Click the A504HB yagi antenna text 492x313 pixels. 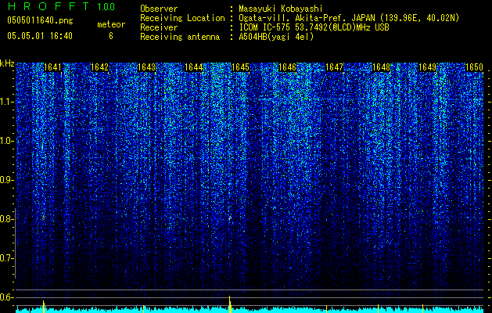[x=276, y=37]
